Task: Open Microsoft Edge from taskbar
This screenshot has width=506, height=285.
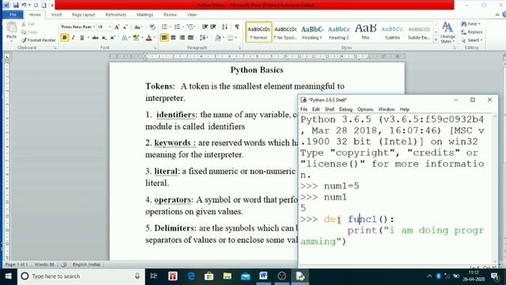Action: [191, 276]
